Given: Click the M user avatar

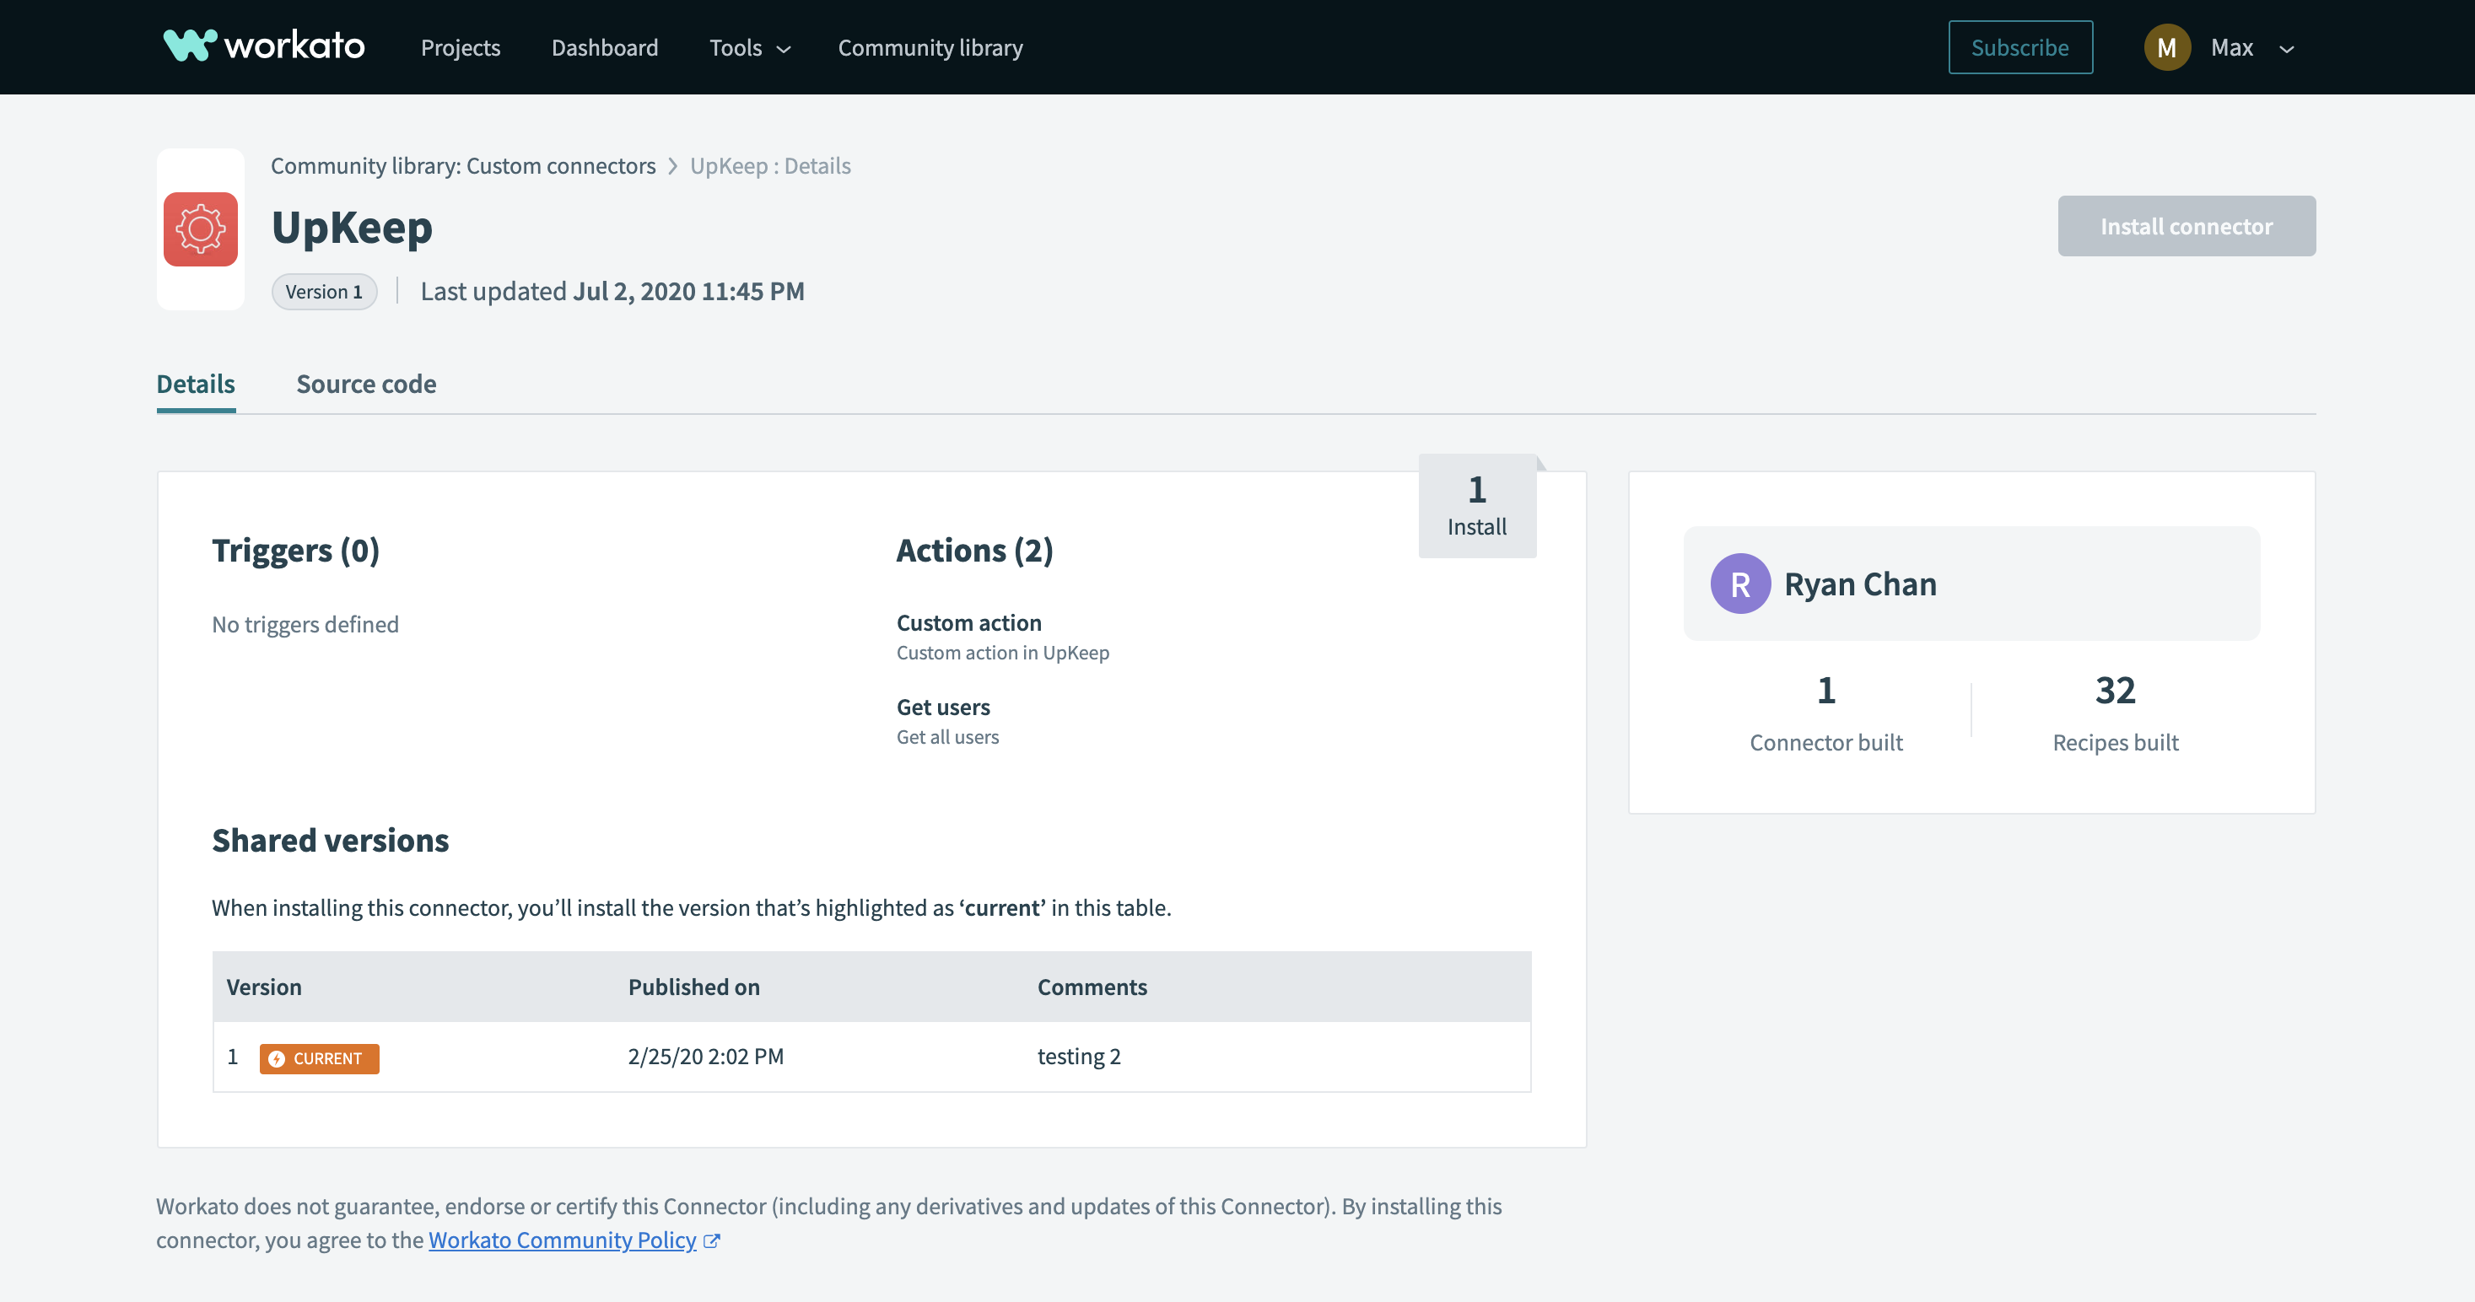Looking at the screenshot, I should pyautogui.click(x=2166, y=47).
